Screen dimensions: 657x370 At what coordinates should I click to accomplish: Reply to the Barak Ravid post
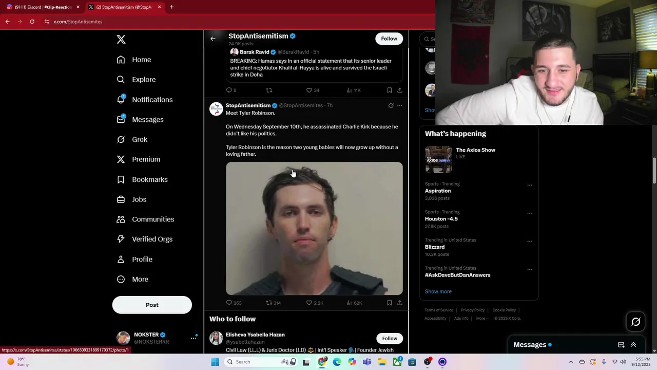(229, 90)
